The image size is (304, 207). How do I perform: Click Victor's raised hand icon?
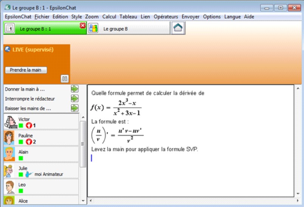point(29,125)
